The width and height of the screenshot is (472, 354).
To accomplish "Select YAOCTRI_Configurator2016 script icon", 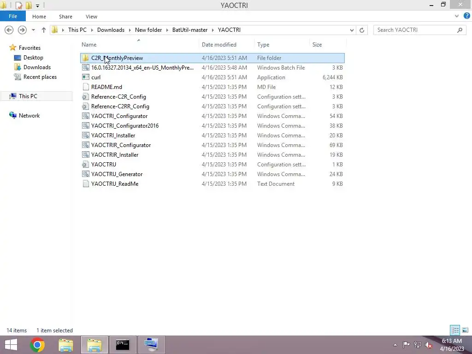I will [x=86, y=125].
